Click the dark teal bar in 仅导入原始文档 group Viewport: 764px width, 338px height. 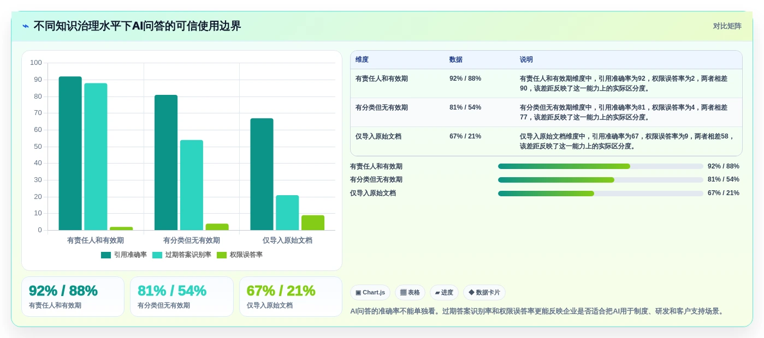tap(262, 174)
